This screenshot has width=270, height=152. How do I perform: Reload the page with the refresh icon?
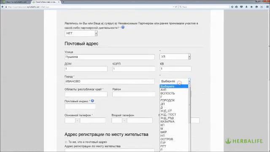(176, 7)
